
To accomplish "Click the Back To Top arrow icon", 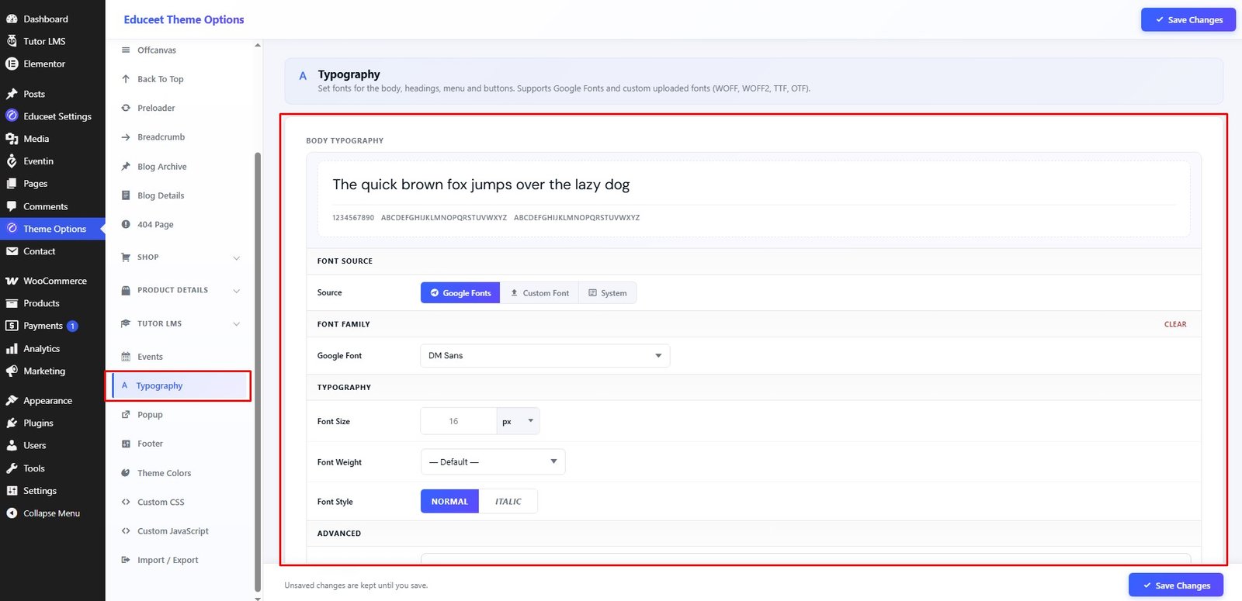I will (x=126, y=79).
